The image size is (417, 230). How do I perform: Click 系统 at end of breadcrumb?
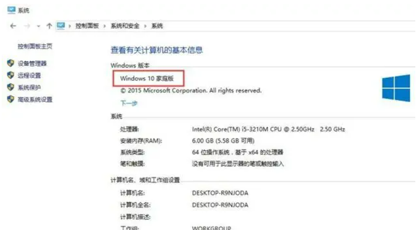[x=157, y=26]
